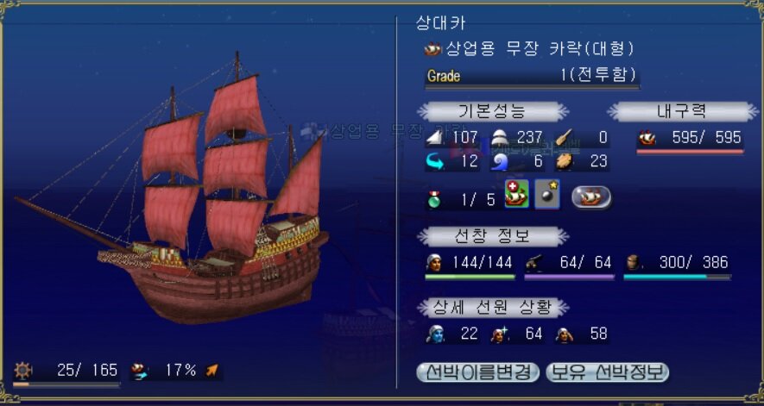Click the ship speed icon beside 17%

click(x=139, y=372)
